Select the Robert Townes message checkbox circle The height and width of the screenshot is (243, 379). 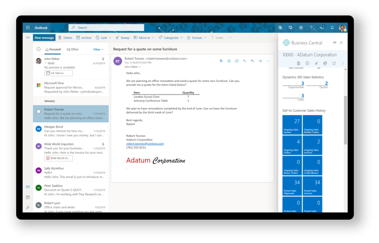(x=38, y=111)
